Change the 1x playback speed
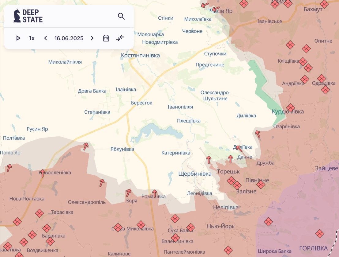This screenshot has height=257, width=339. (32, 38)
